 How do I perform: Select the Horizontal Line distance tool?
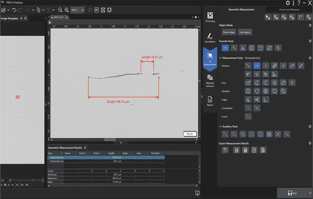click(x=257, y=66)
